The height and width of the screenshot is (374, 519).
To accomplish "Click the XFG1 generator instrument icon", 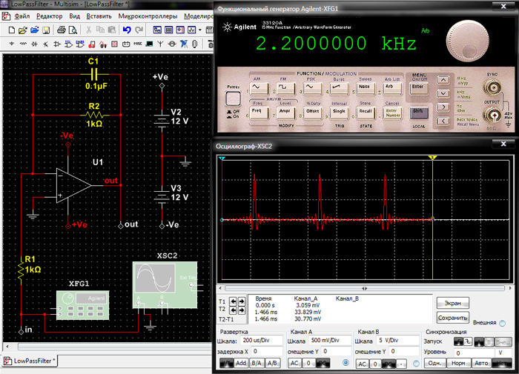I will point(83,305).
